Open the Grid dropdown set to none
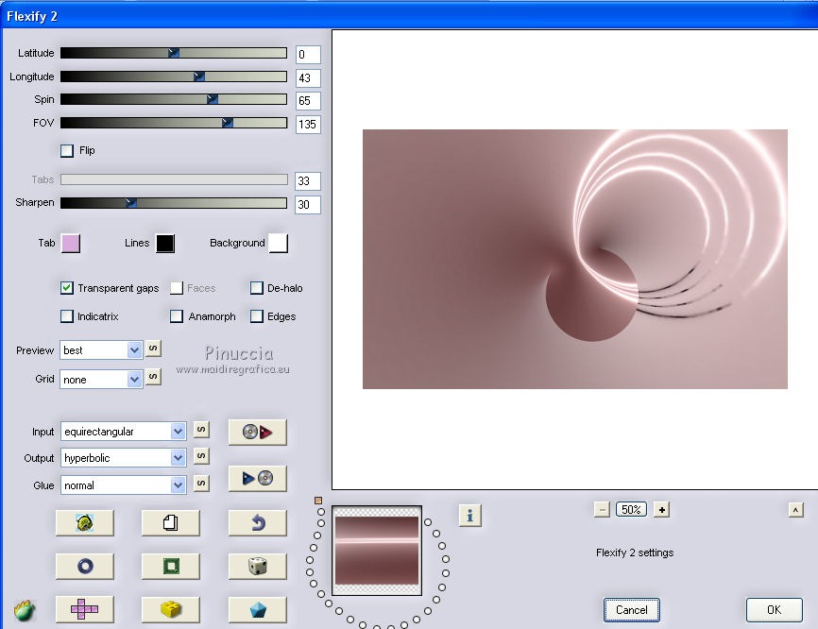 101,379
